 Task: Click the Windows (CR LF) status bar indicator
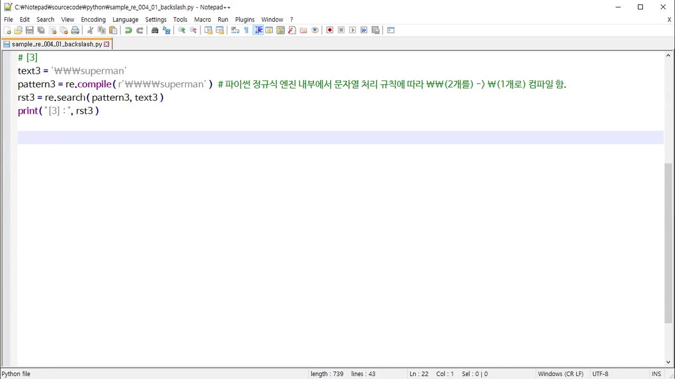[x=561, y=374]
